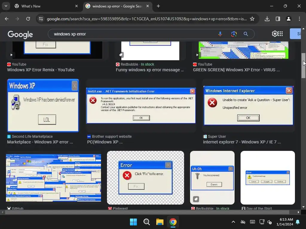The width and height of the screenshot is (306, 229).
Task: Search by image with Google Lens icon
Action: (x=234, y=34)
